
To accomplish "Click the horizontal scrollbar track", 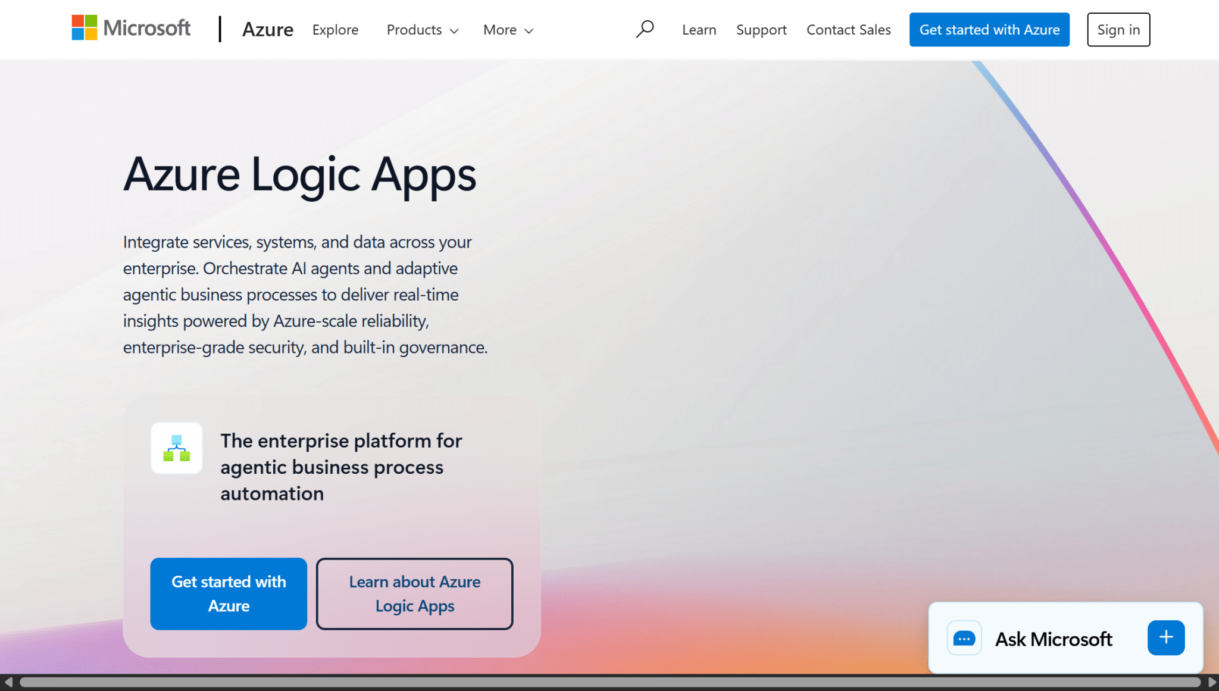I will click(609, 682).
